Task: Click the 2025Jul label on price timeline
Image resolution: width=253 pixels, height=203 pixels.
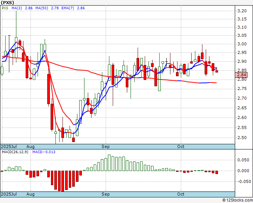Action: 9,147
